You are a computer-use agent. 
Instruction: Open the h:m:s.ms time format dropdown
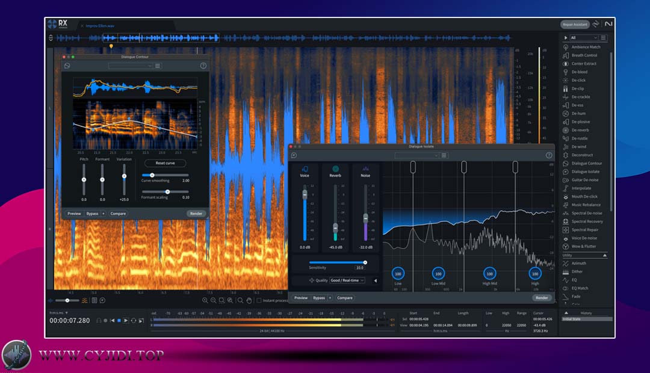58,313
